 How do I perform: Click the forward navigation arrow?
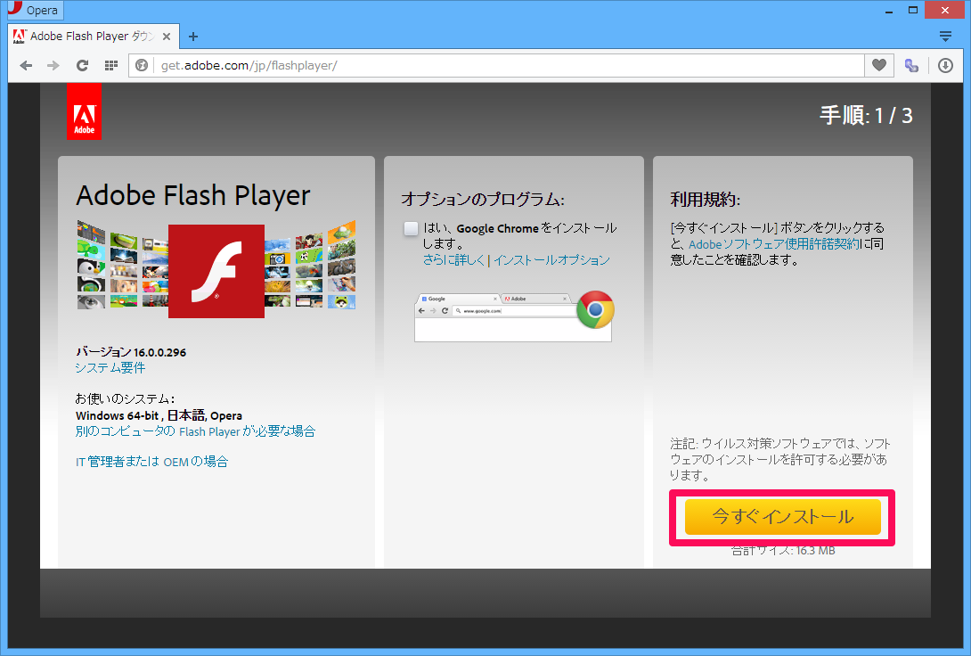click(53, 65)
